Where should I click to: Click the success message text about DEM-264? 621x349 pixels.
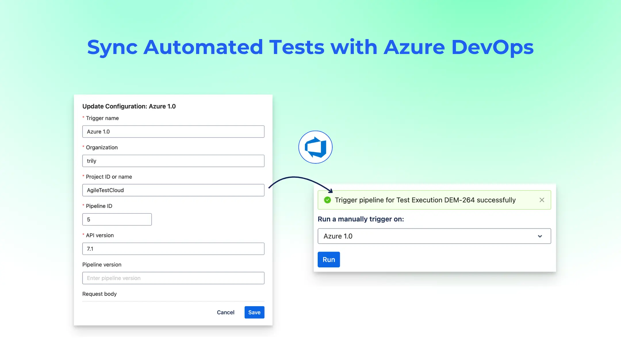(x=425, y=200)
